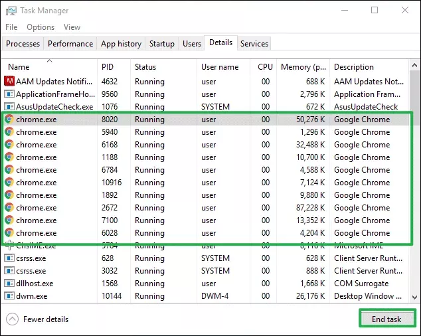Open the View menu
This screenshot has height=336, width=421.
72,27
